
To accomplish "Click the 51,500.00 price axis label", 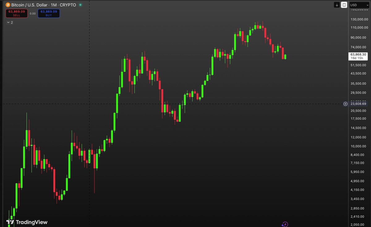I will 358,65.
